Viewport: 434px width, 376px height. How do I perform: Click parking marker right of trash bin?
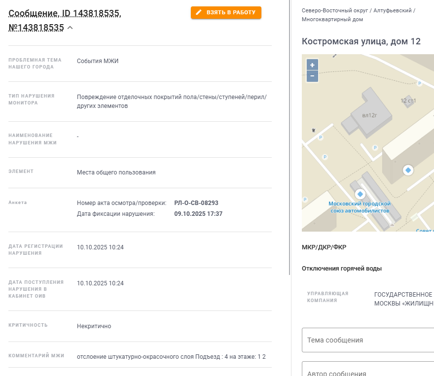(321, 137)
